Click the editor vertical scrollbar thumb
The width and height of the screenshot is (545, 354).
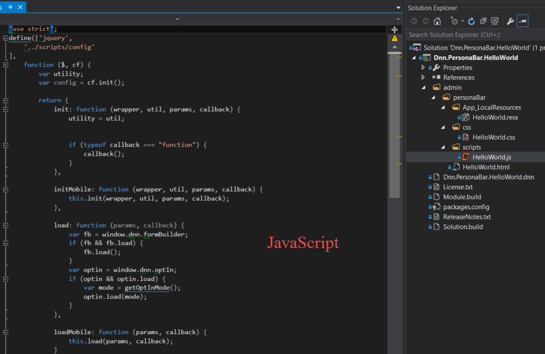tap(394, 125)
